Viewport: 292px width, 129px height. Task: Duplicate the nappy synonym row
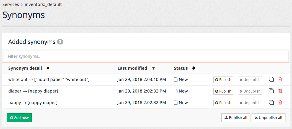coord(271,103)
